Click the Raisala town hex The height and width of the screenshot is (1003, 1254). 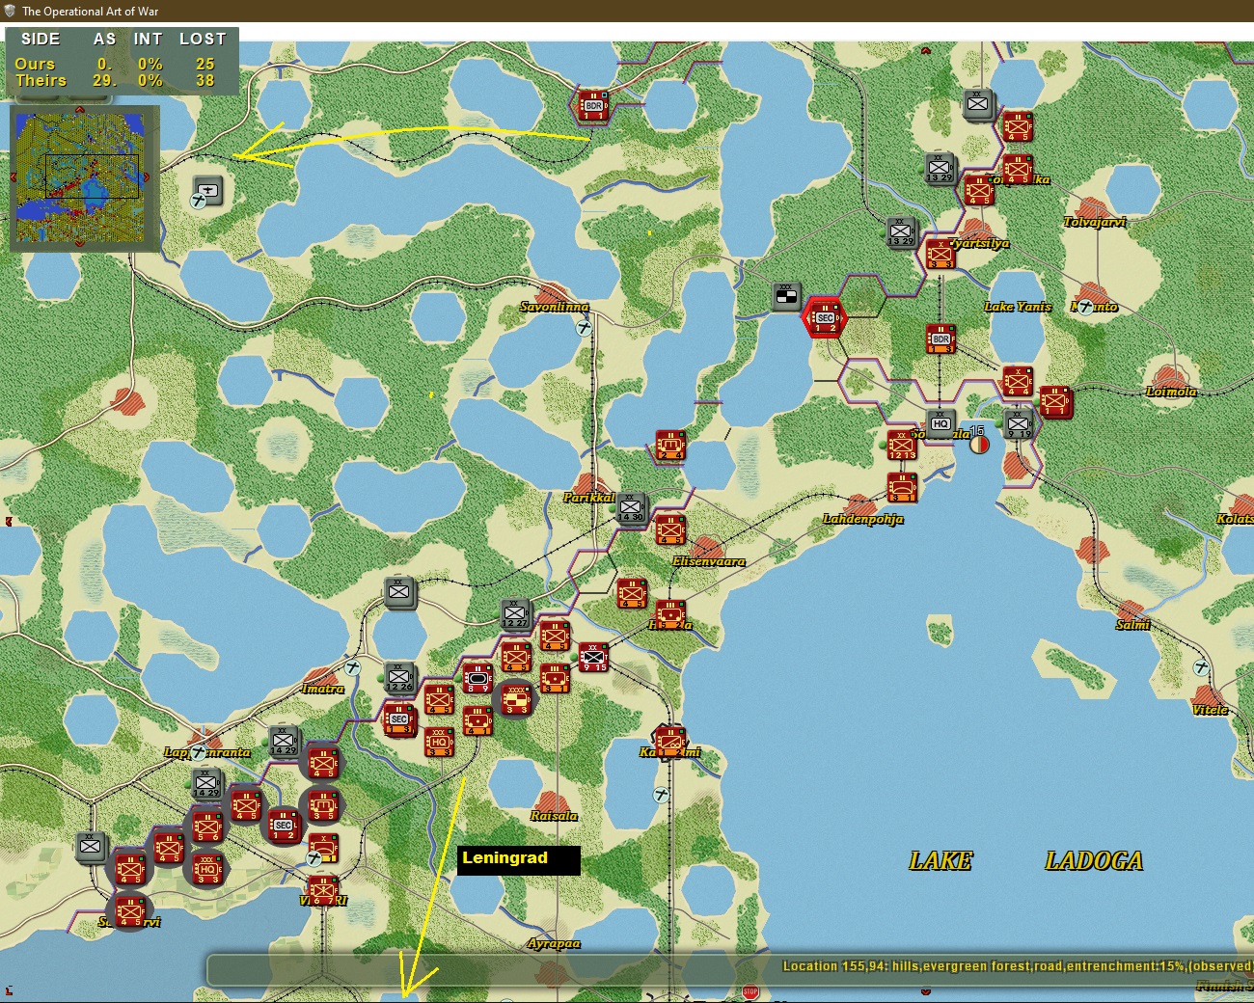554,801
